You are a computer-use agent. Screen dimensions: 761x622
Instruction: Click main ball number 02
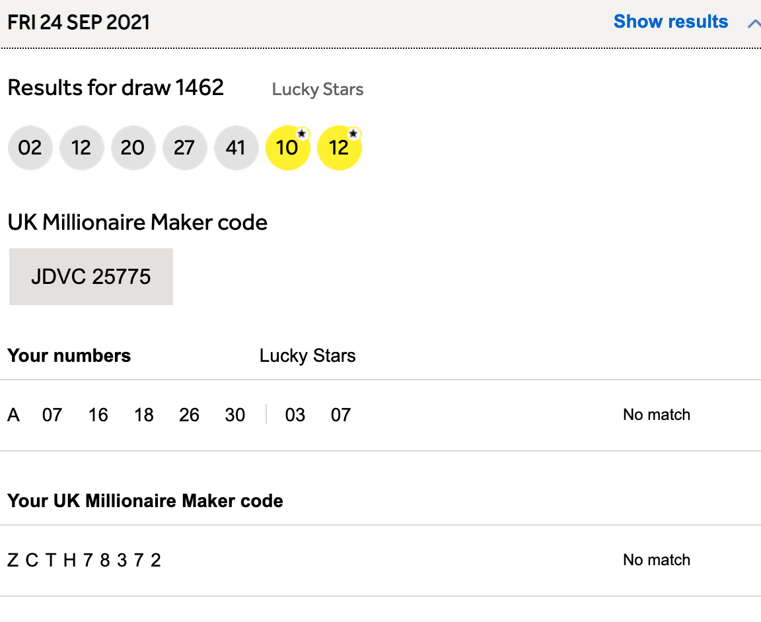(x=30, y=147)
